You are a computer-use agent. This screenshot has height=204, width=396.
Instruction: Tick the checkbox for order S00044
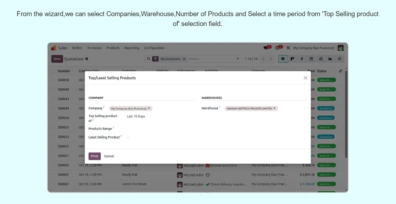53,109
